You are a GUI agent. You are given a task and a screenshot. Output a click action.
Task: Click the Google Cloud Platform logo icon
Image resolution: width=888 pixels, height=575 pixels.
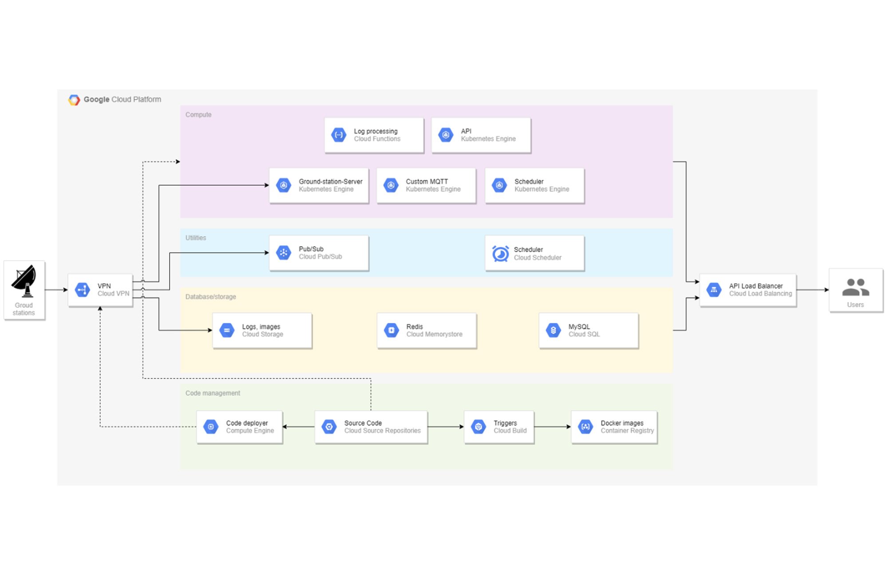[x=74, y=100]
